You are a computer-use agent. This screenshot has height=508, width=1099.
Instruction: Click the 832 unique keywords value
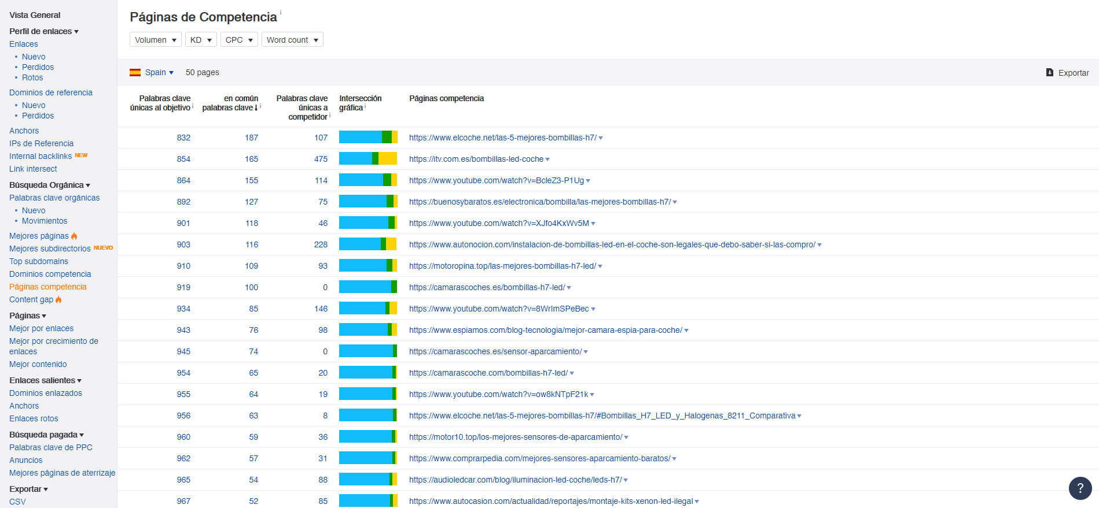(183, 138)
